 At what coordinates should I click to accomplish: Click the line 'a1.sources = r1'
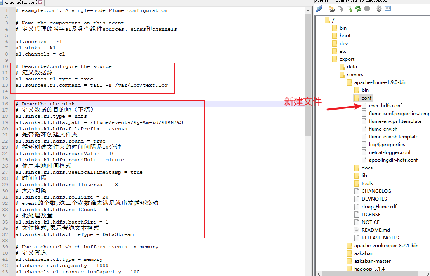point(39,42)
